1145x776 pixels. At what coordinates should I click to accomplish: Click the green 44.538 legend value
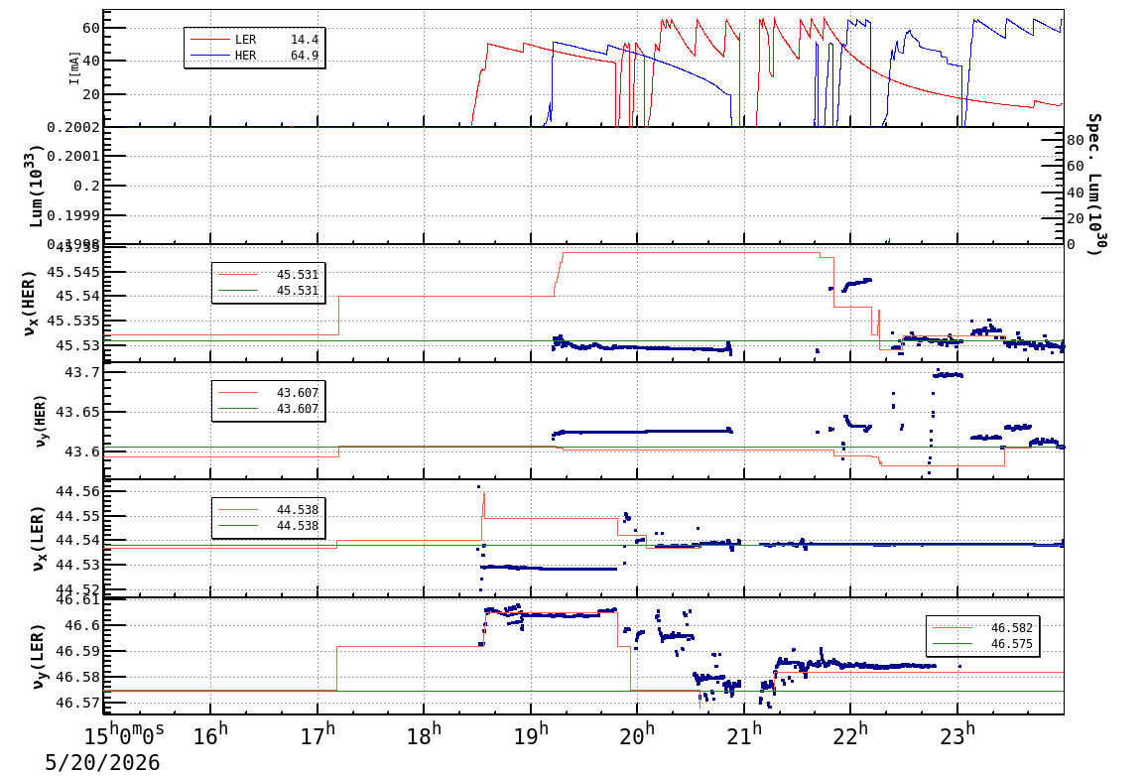click(x=298, y=526)
